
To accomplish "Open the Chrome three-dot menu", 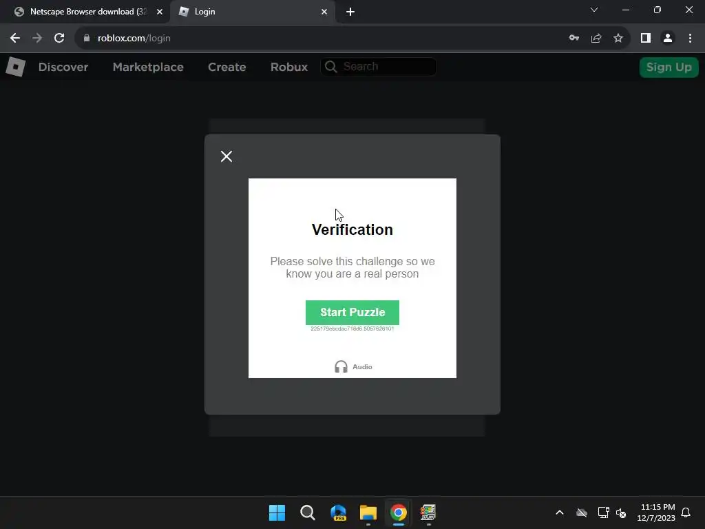I will (x=690, y=39).
